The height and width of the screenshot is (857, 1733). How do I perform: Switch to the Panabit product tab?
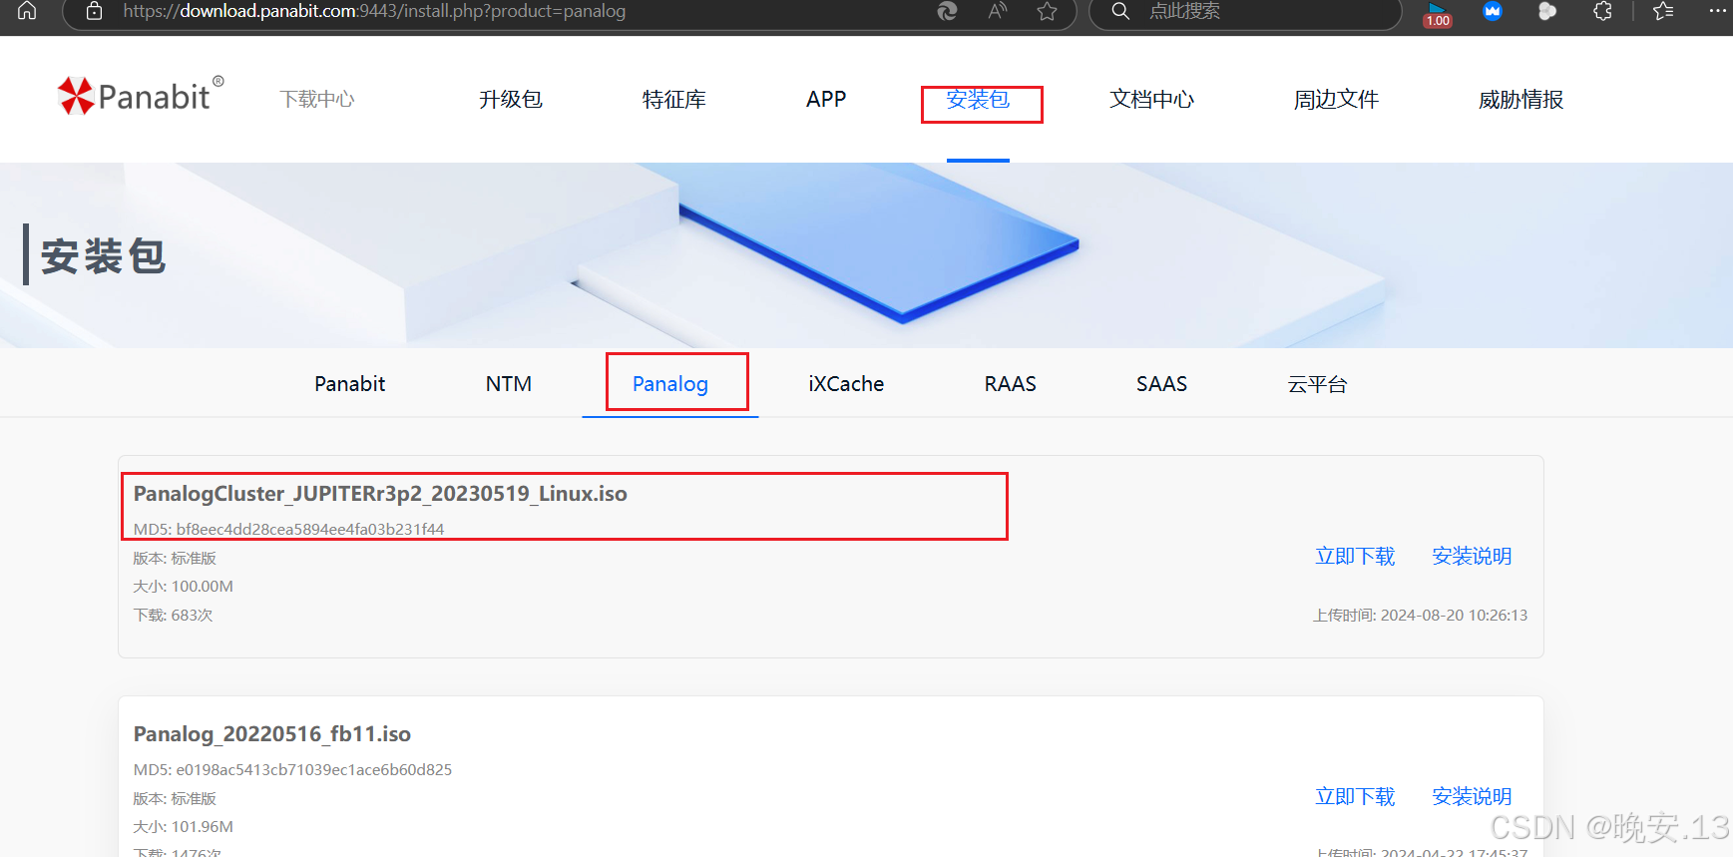349,384
